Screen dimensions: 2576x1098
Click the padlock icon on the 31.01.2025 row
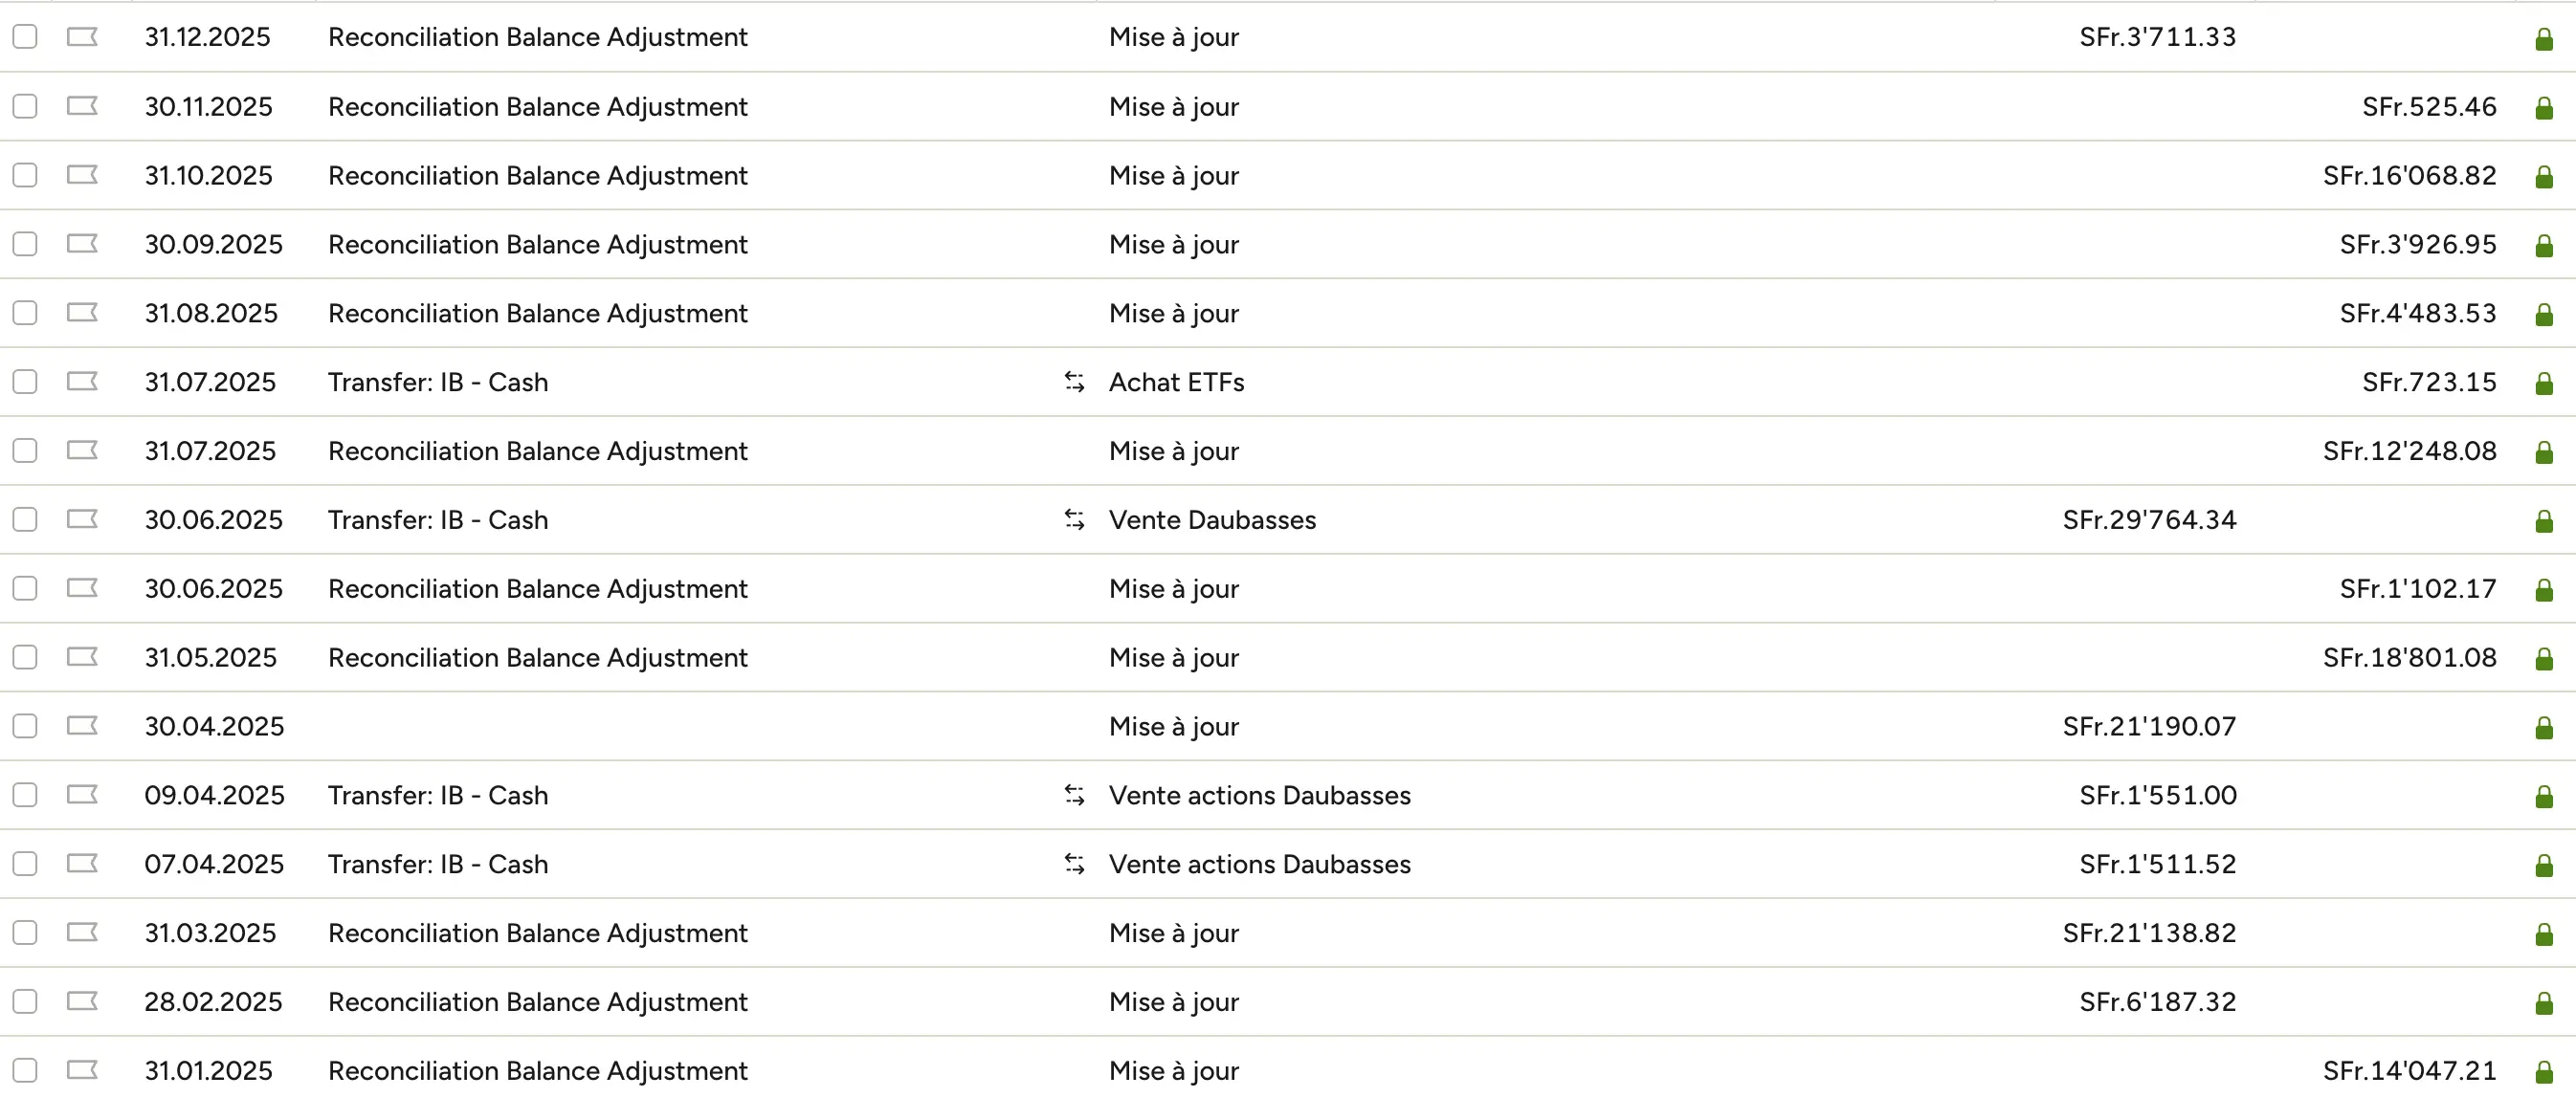pyautogui.click(x=2544, y=1070)
